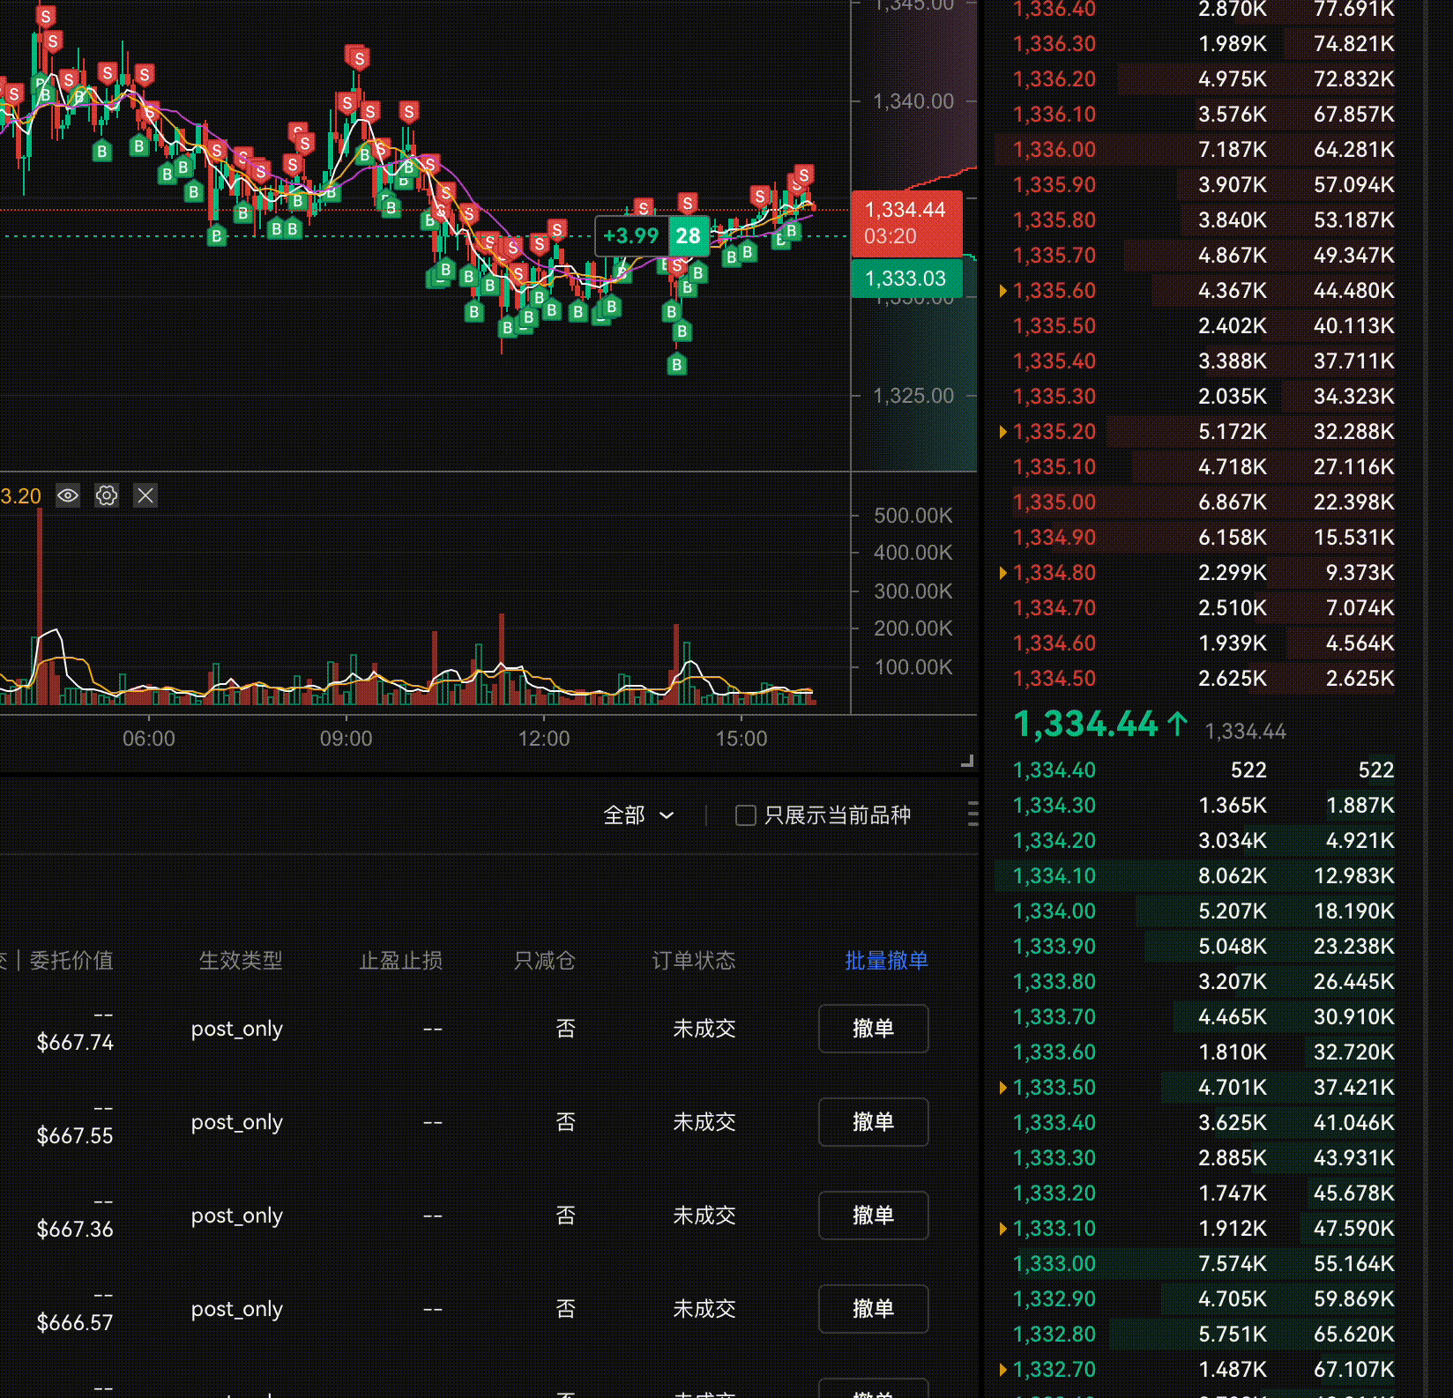Click lowest B buy marker on chart
The height and width of the screenshot is (1398, 1453).
tap(677, 364)
